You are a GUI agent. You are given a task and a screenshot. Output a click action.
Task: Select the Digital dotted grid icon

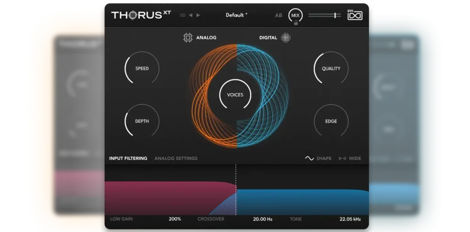point(285,38)
